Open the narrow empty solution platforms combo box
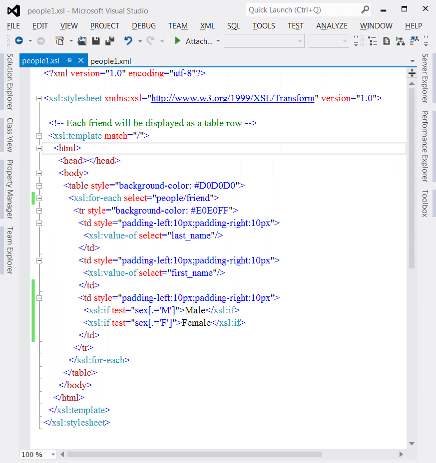 (329, 41)
